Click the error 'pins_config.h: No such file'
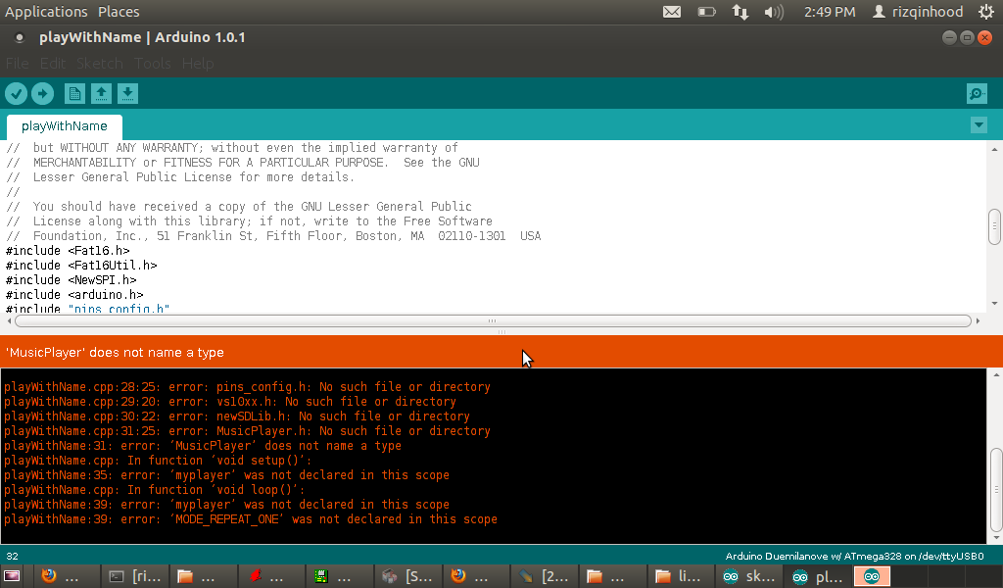The width and height of the screenshot is (1003, 588). click(247, 387)
